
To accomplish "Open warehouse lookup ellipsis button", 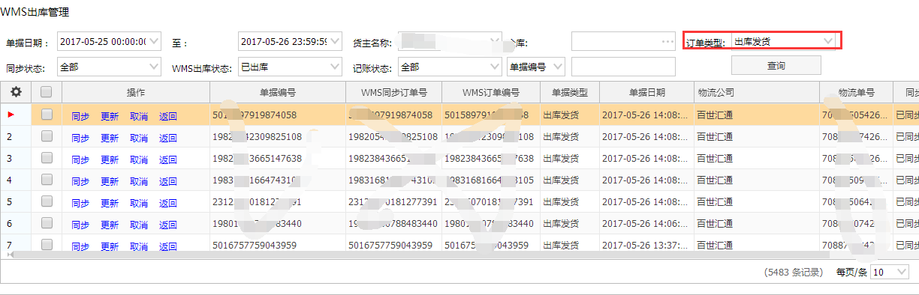I will coord(667,41).
